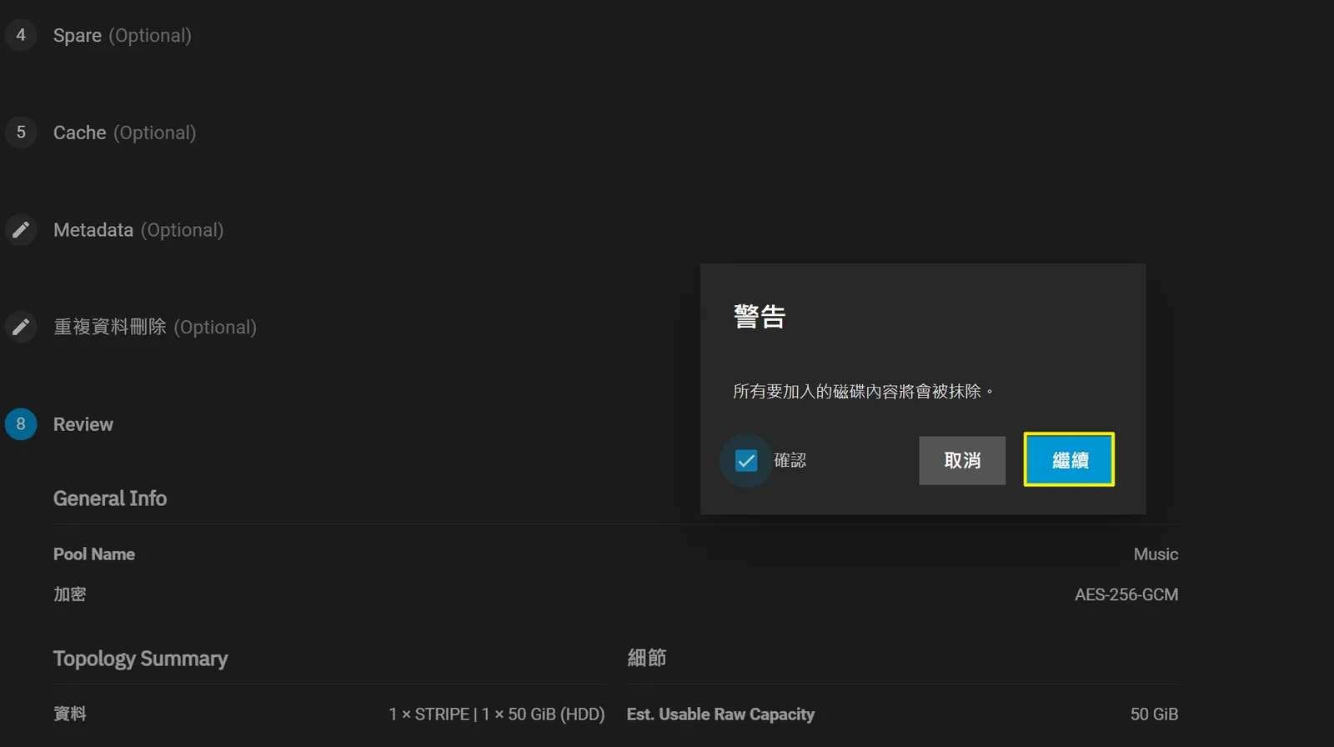Click the General Info heading
1334x747 pixels.
(x=110, y=499)
